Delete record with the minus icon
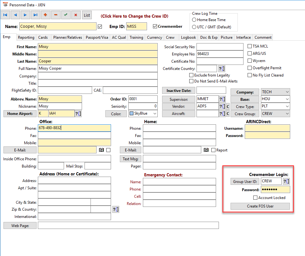The height and width of the screenshot is (256, 305). pyautogui.click(x=56, y=15)
